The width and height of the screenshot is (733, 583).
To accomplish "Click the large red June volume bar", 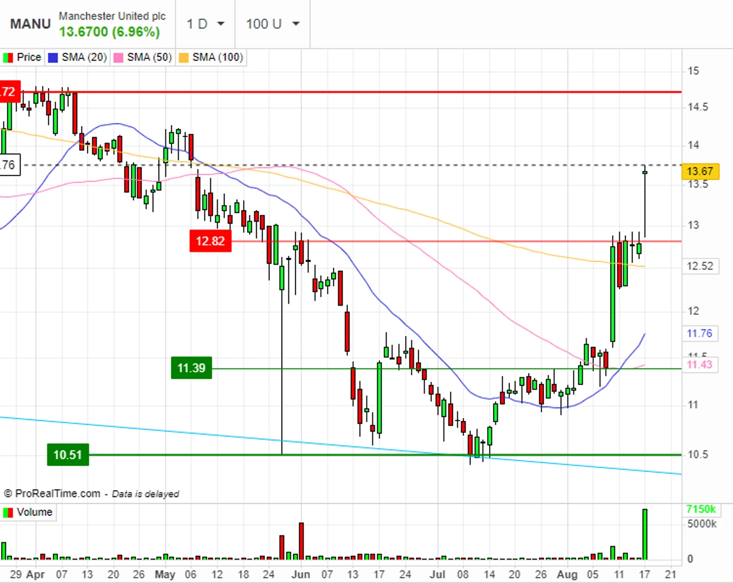I will pyautogui.click(x=301, y=541).
